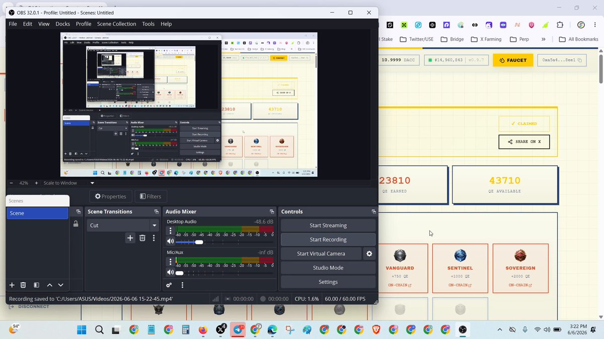Screen dimensions: 604x339
Task: Open OBS View menu
Action: [x=44, y=24]
